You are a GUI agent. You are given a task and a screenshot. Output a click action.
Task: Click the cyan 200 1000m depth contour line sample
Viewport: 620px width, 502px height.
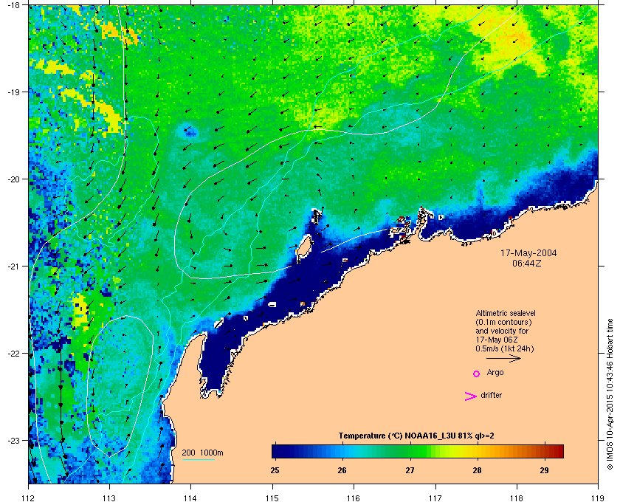point(198,459)
